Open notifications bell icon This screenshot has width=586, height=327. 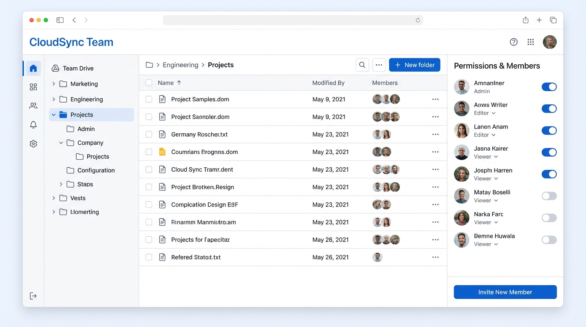tap(33, 125)
